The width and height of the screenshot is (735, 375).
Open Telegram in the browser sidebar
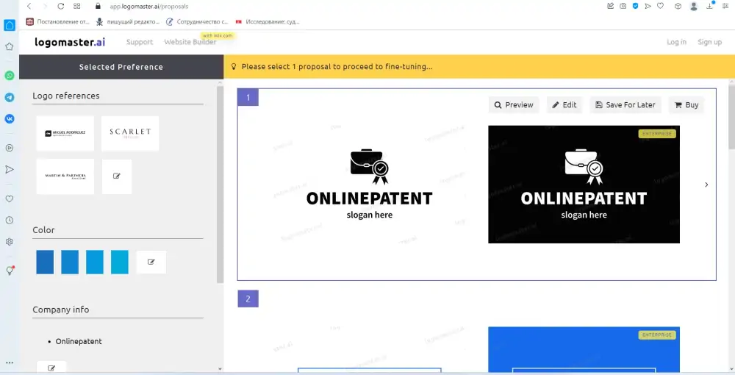point(10,97)
